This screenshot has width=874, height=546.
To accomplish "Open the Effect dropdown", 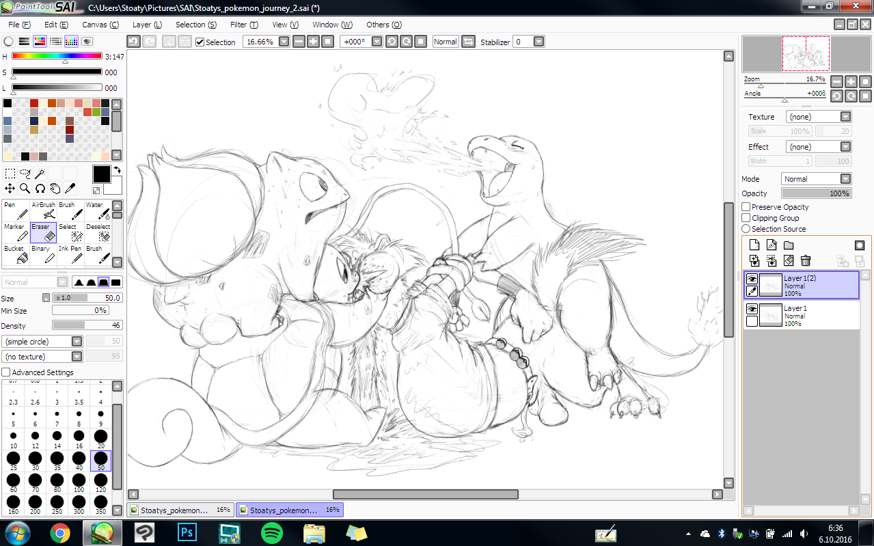I will pyautogui.click(x=845, y=147).
